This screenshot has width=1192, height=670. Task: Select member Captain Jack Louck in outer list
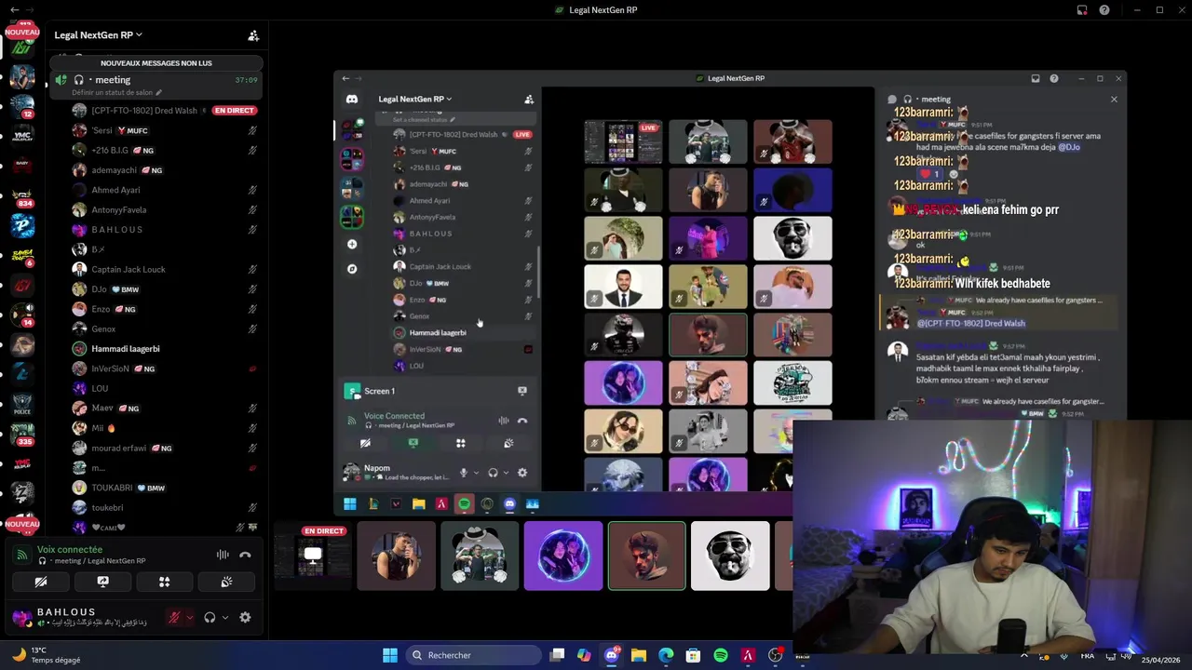click(x=156, y=269)
